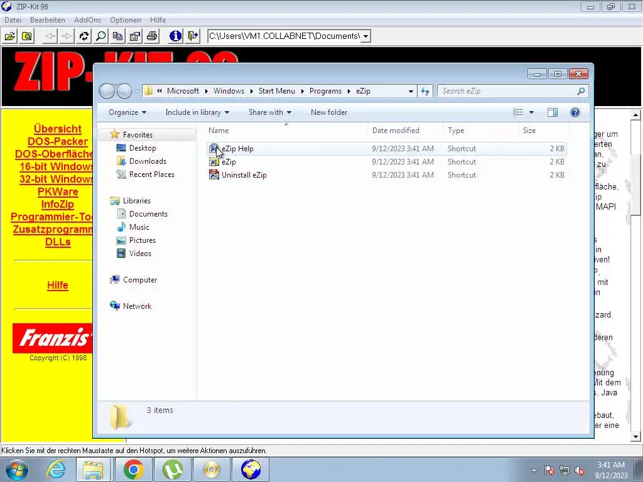
Task: Sort by the Date modified column
Action: (396, 131)
